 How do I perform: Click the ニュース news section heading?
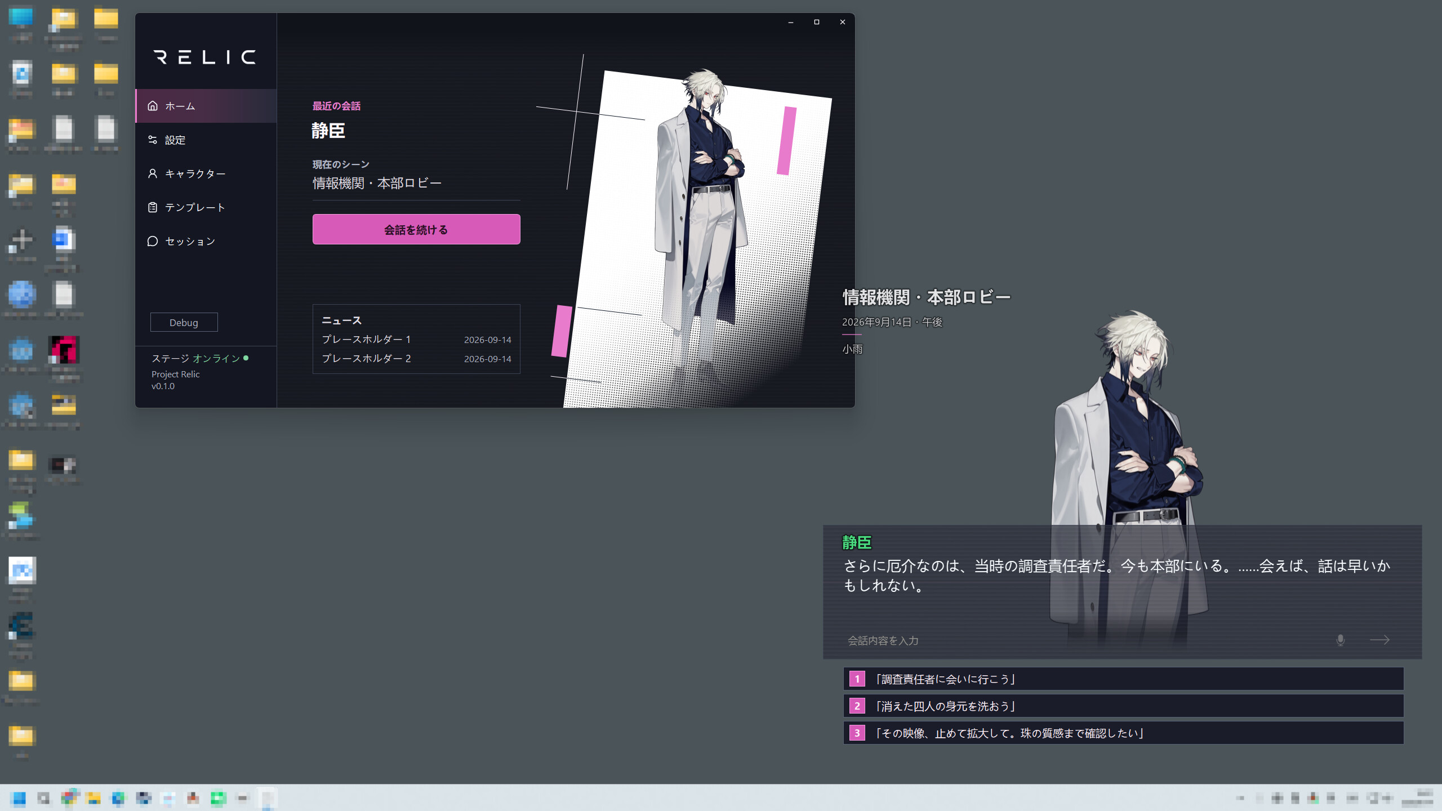341,320
